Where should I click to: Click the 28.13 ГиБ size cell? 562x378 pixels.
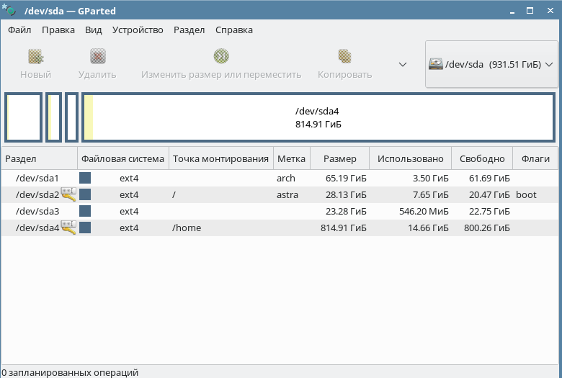click(x=346, y=194)
